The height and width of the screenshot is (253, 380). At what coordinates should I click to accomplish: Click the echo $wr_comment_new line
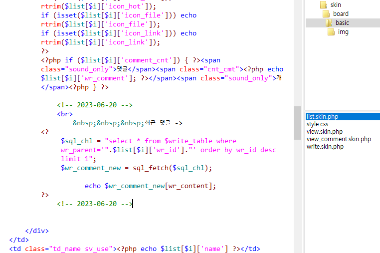(x=150, y=186)
